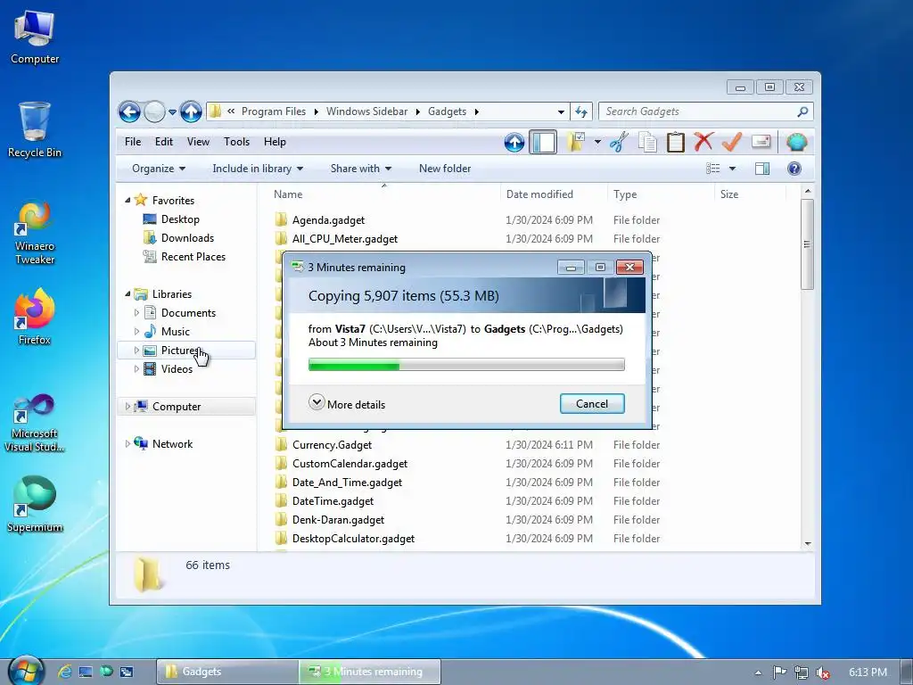Screen dimensions: 913x685
Task: Open the Include in library dropdown
Action: coord(258,169)
